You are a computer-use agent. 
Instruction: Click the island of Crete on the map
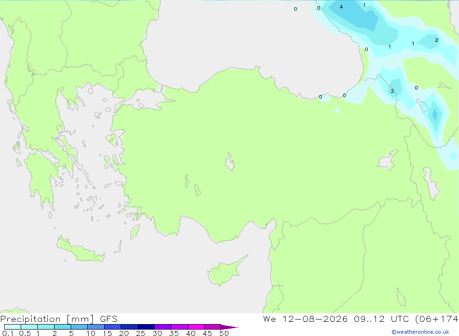pos(80,250)
